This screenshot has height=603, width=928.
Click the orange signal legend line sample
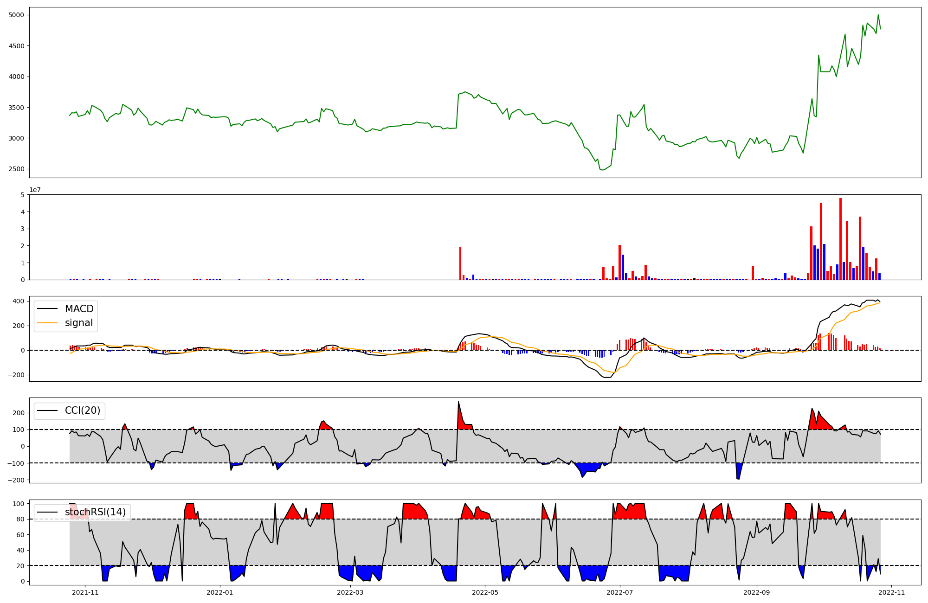click(x=47, y=323)
